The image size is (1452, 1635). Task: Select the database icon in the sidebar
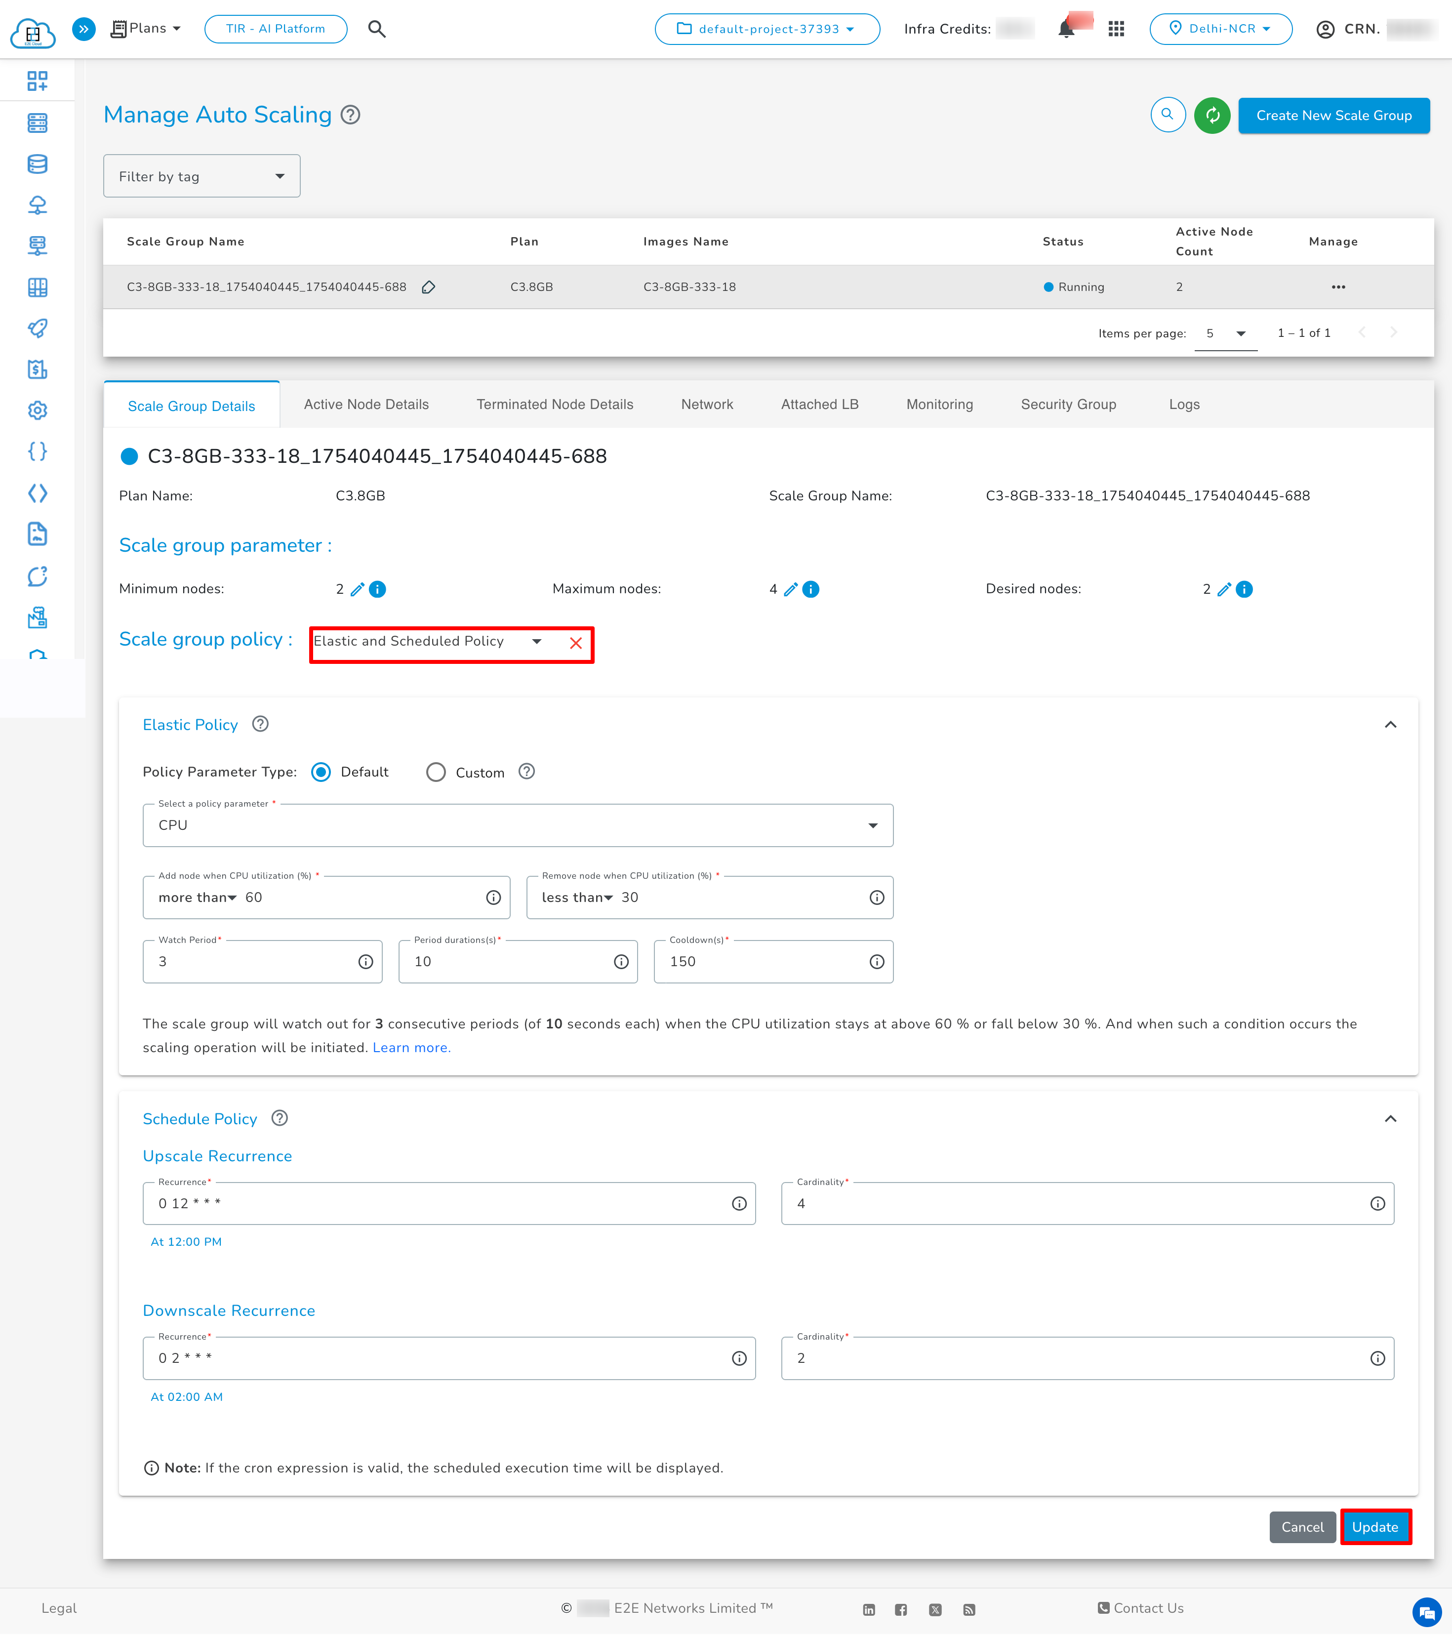pos(37,164)
